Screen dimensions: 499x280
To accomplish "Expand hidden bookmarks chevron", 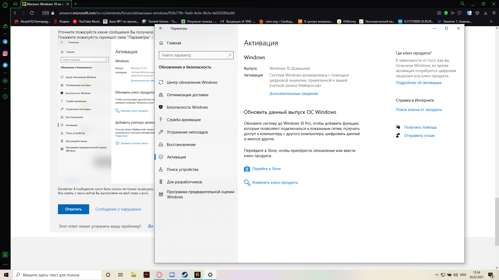I will pos(491,22).
